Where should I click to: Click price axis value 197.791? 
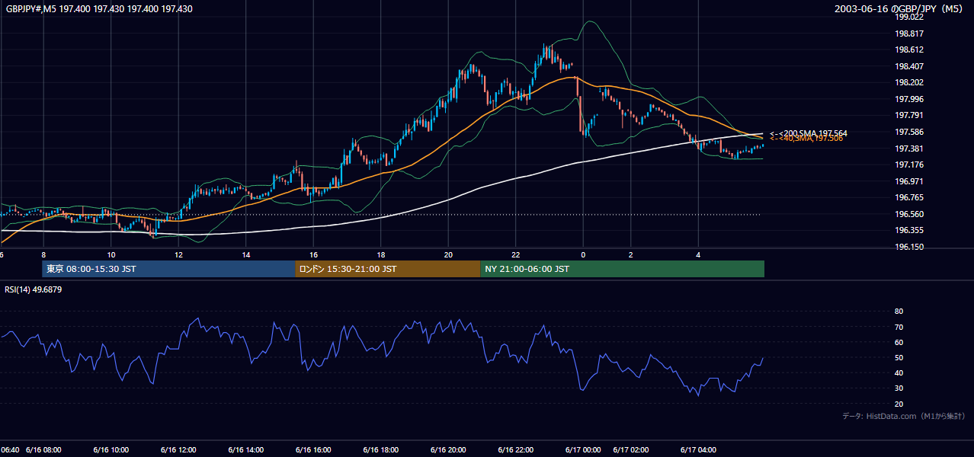pos(909,116)
